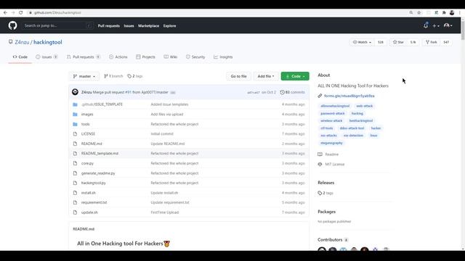Open update.sh file
Viewport: 465px width, 261px height.
tap(89, 212)
